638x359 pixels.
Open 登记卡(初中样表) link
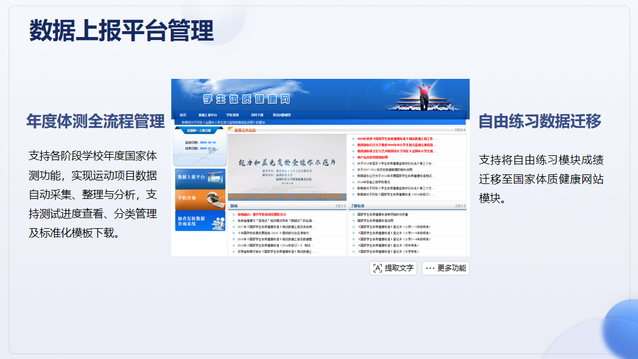(x=388, y=246)
